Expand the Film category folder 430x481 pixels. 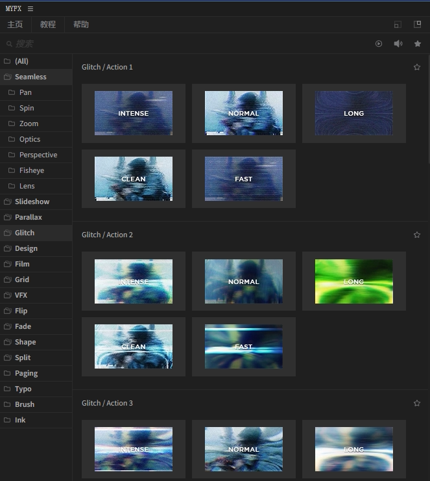coord(36,264)
